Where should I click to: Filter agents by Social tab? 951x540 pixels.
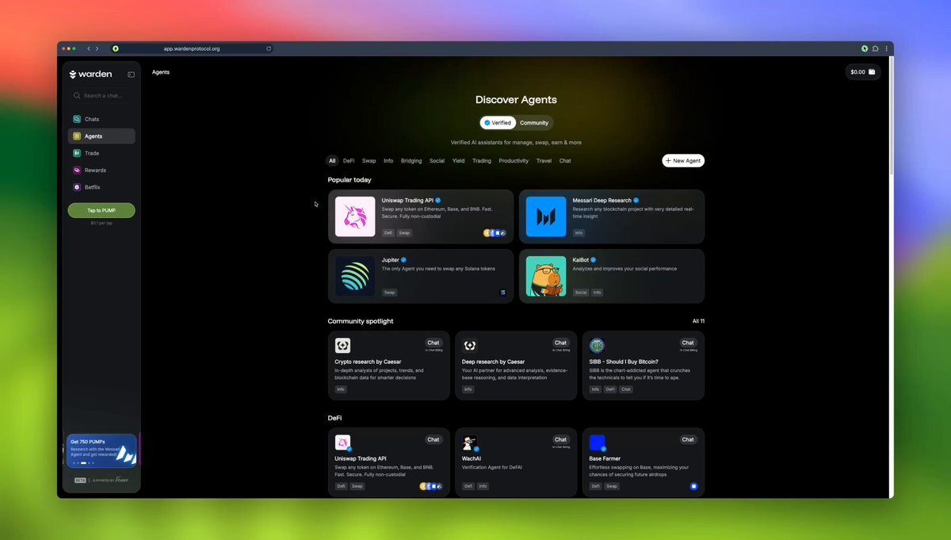click(x=437, y=161)
